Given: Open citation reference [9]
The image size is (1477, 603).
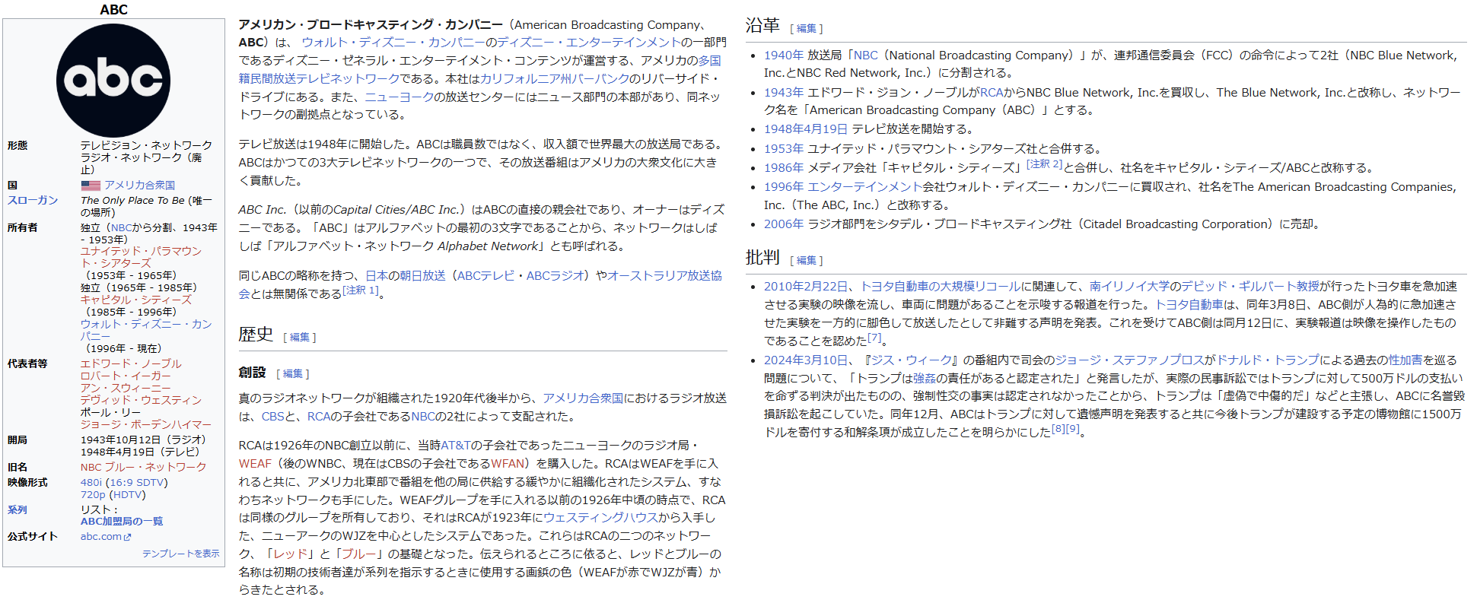Looking at the screenshot, I should click(x=1073, y=428).
